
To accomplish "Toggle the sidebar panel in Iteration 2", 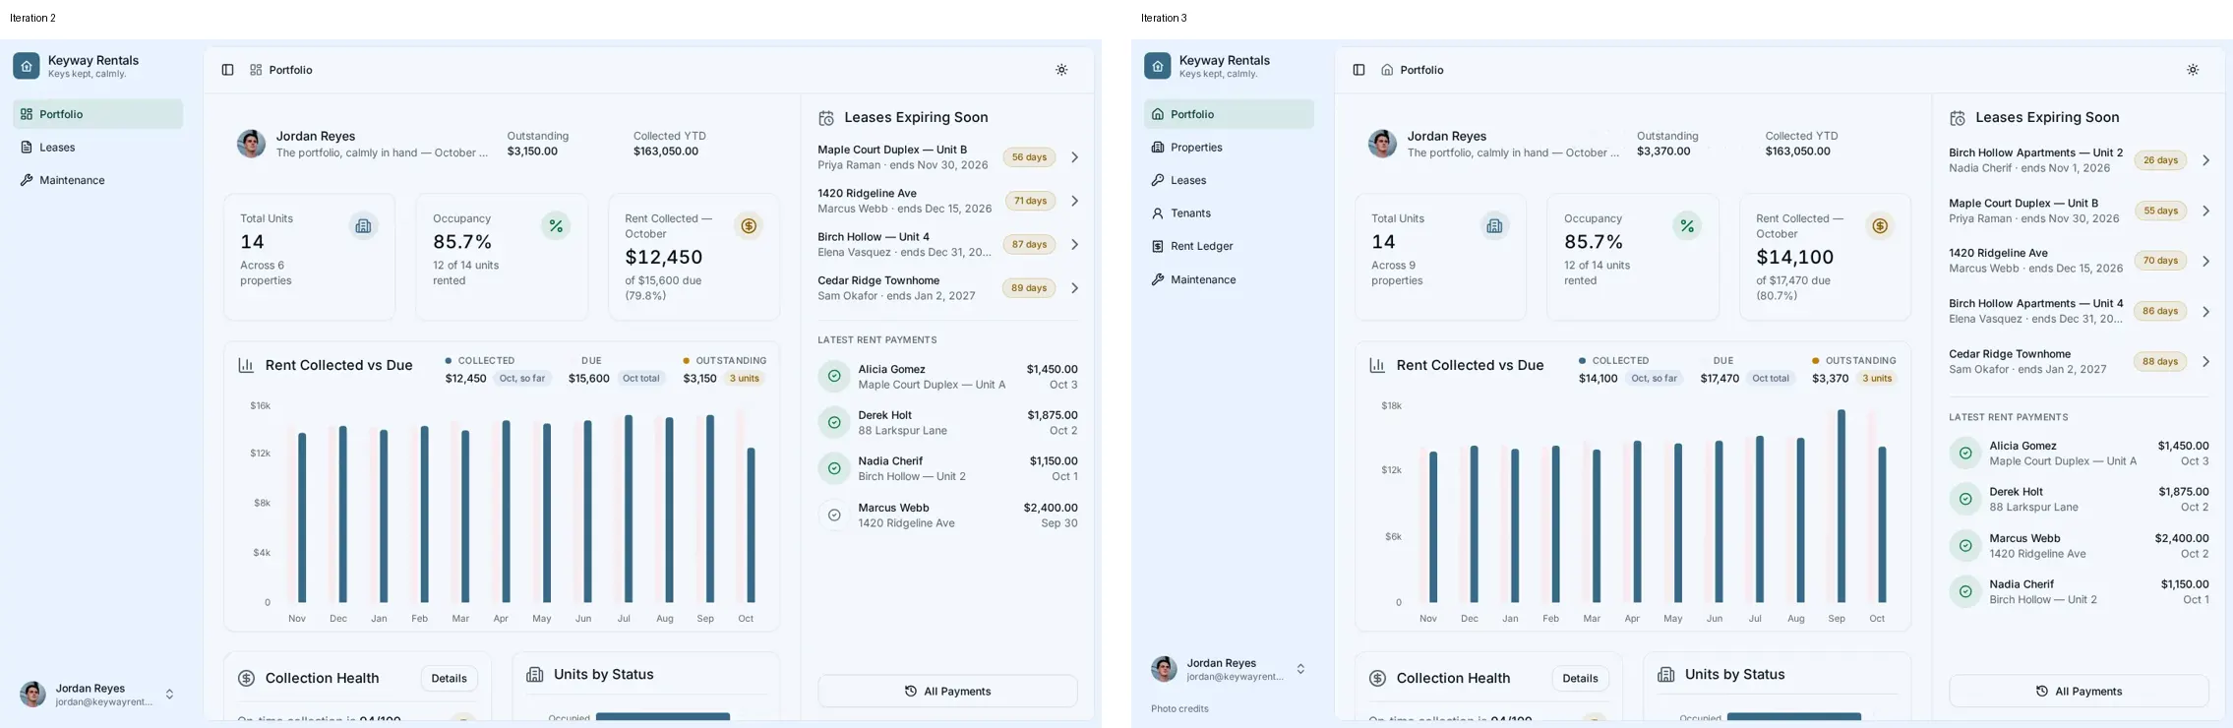I will 227,70.
